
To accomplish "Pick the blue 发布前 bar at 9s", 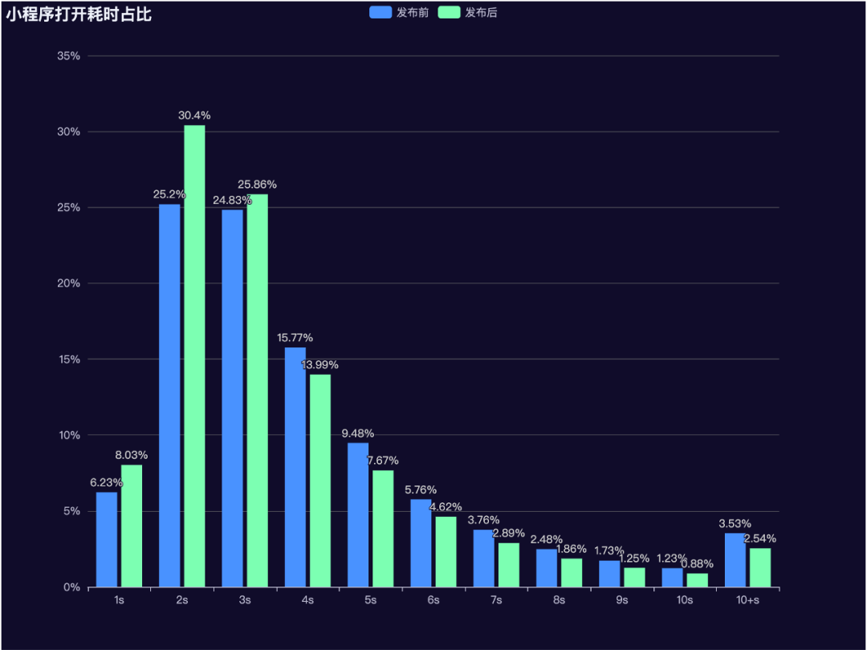I will point(609,574).
